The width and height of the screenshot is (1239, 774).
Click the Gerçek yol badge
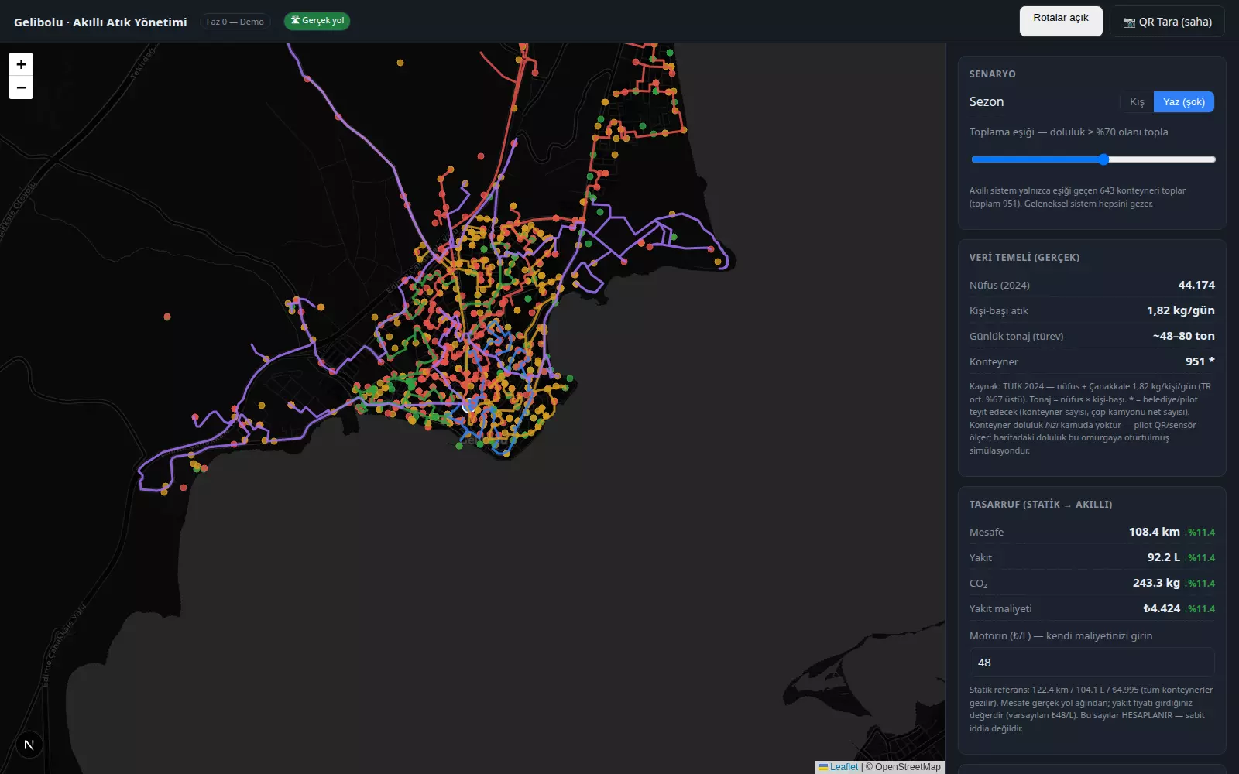tap(317, 21)
